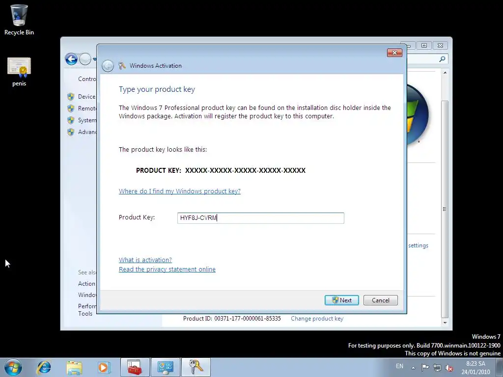Screen dimensions: 503x377
Task: Click the 'settings' link in System window
Action: click(418, 245)
